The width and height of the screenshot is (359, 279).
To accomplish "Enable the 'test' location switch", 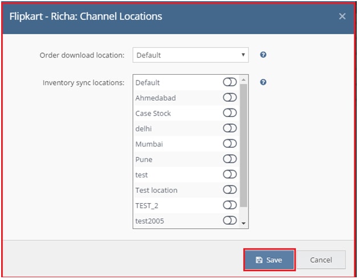I will (230, 174).
